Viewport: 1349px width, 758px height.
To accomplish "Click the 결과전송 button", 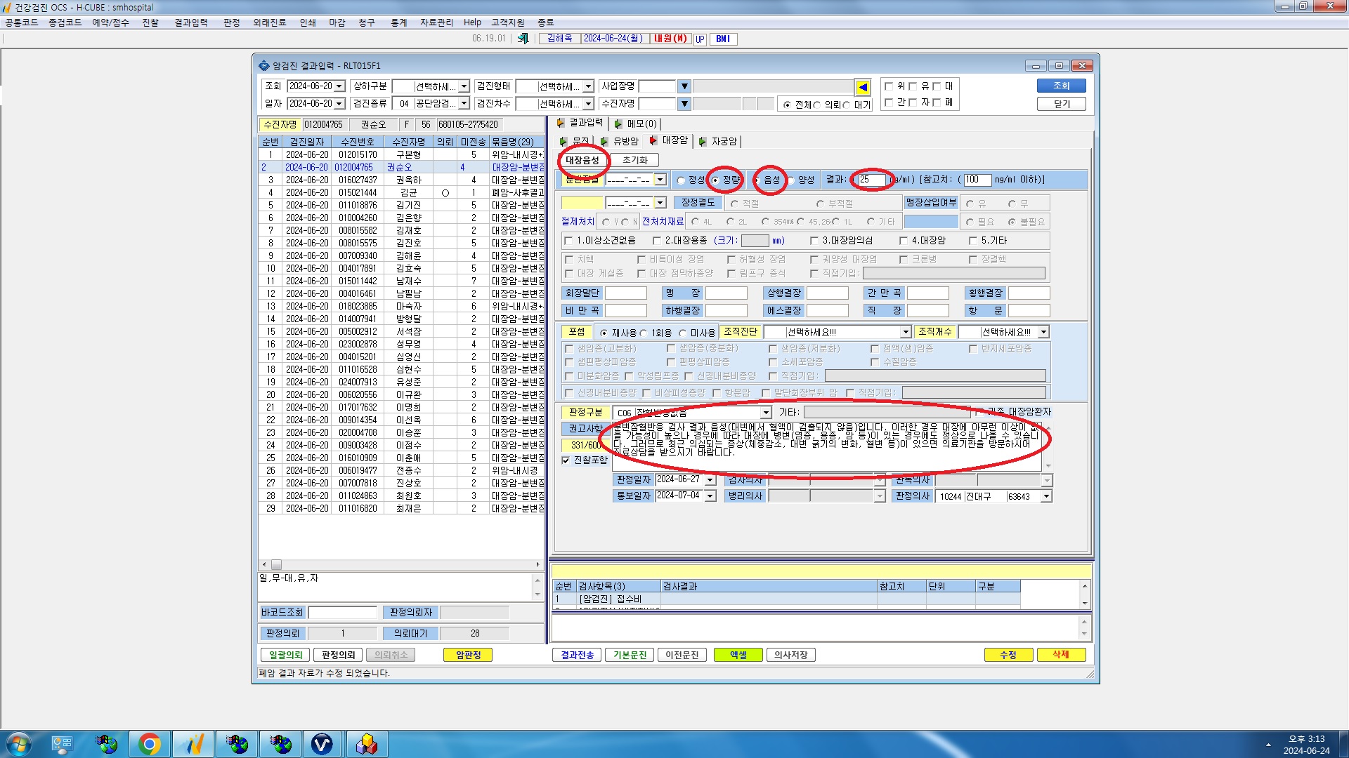I will click(578, 655).
